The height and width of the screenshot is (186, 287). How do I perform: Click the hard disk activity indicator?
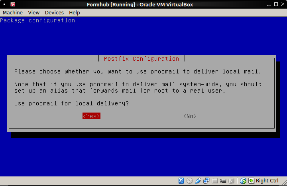(181, 181)
